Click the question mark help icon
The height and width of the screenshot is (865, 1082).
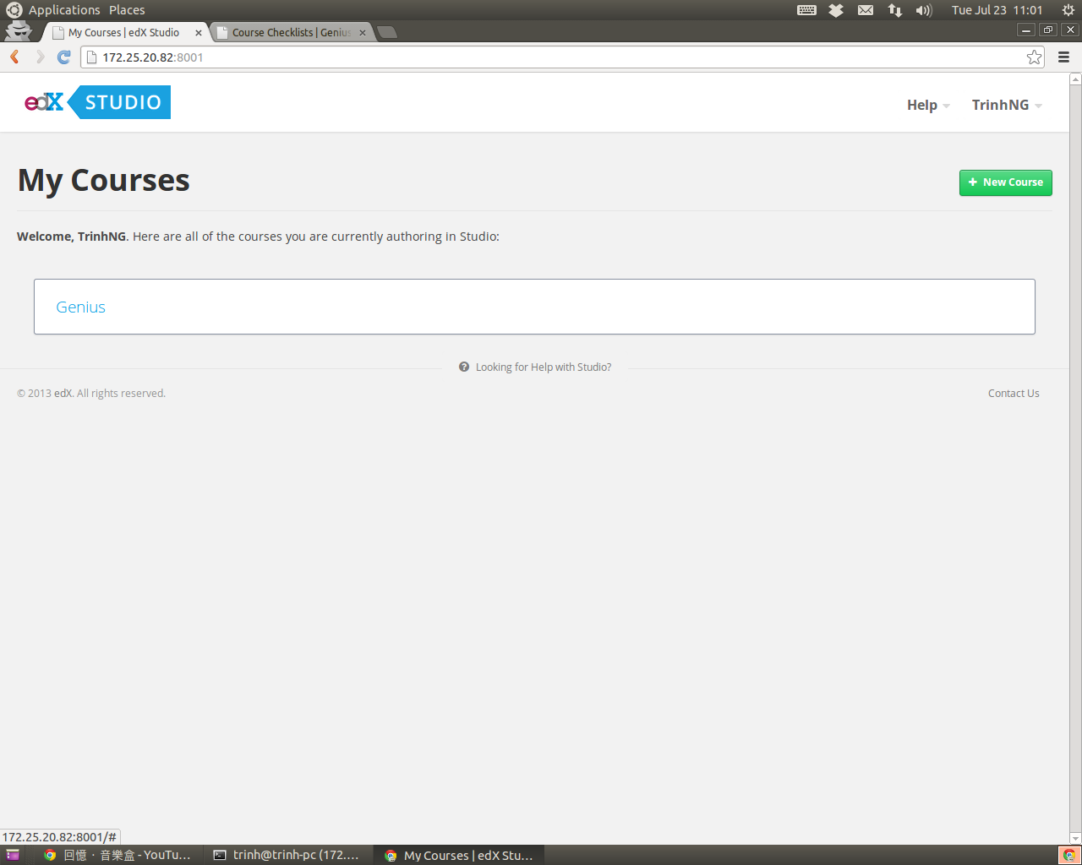tap(463, 367)
